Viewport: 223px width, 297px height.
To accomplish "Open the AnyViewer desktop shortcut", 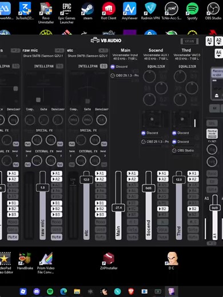I will [x=130, y=11].
